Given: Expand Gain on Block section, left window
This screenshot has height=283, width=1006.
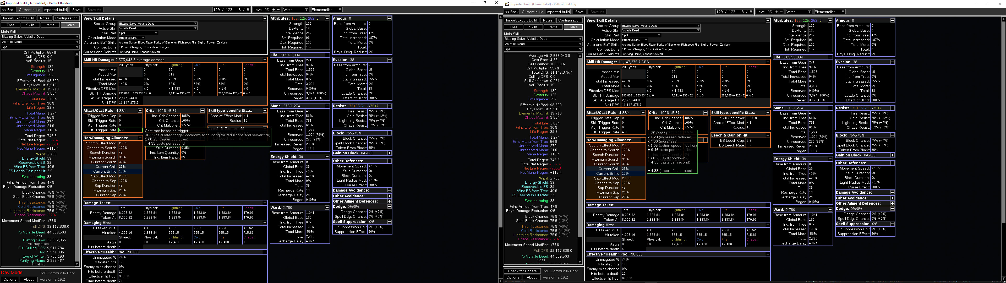Looking at the screenshot, I should coord(389,153).
